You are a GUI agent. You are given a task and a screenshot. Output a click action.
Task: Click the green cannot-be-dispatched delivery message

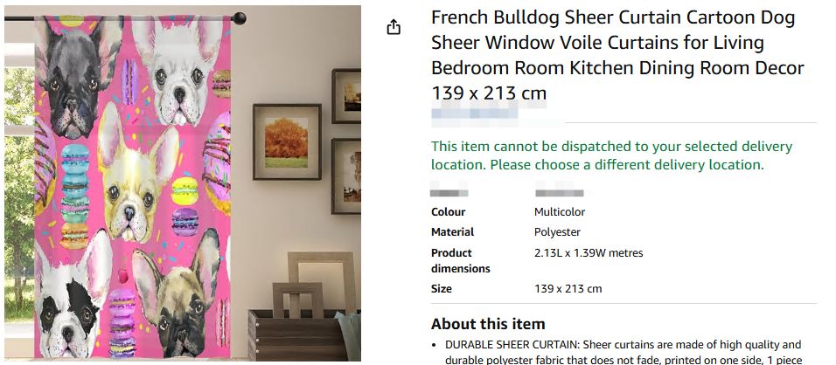tap(611, 155)
